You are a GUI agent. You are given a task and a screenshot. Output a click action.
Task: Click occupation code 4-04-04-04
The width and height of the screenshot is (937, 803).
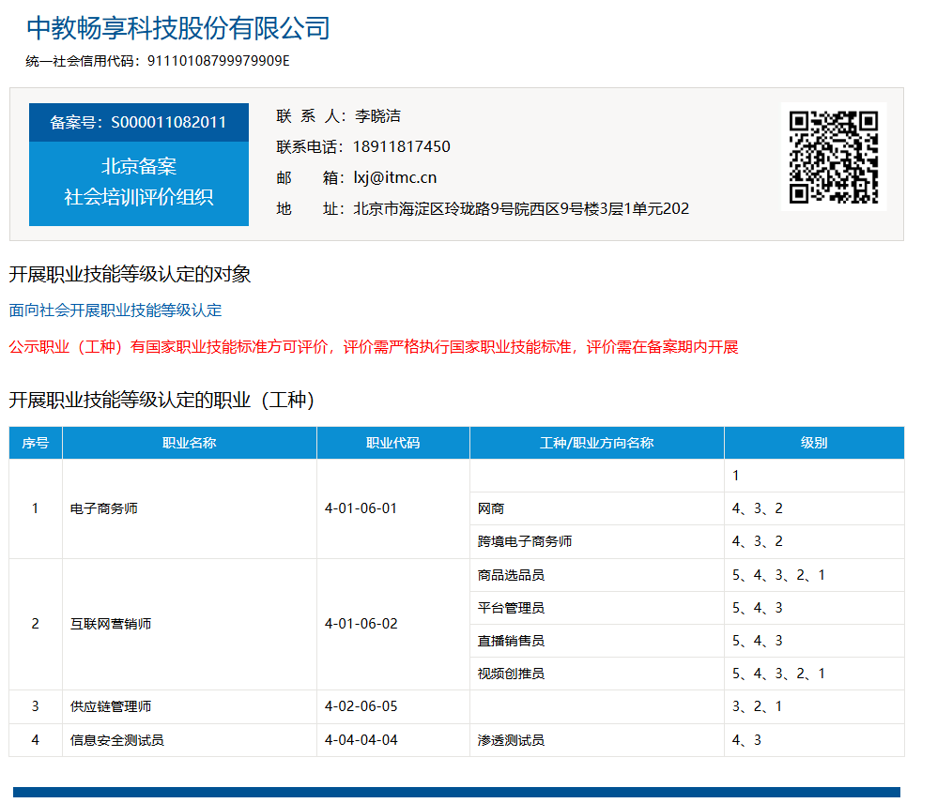[x=361, y=740]
